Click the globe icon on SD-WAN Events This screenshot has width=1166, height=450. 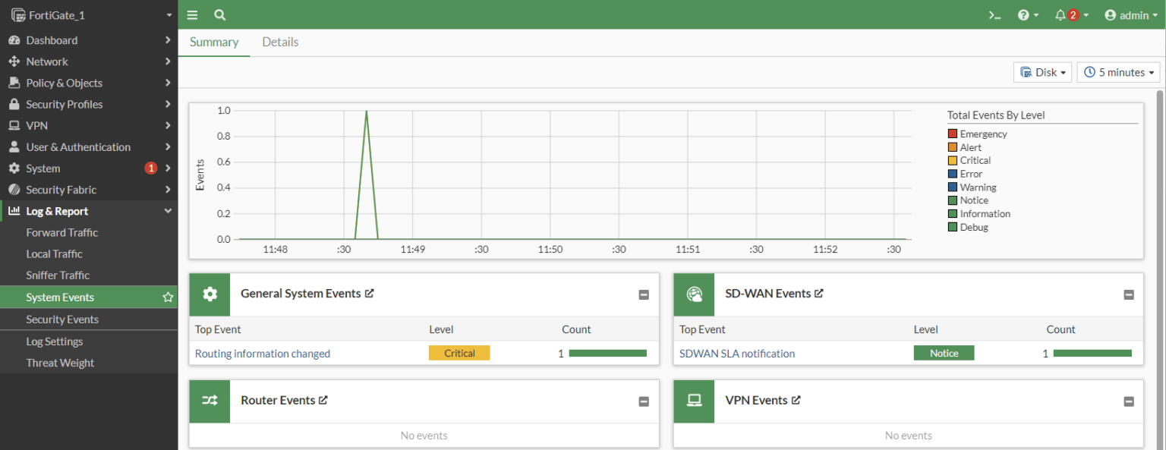pos(693,294)
